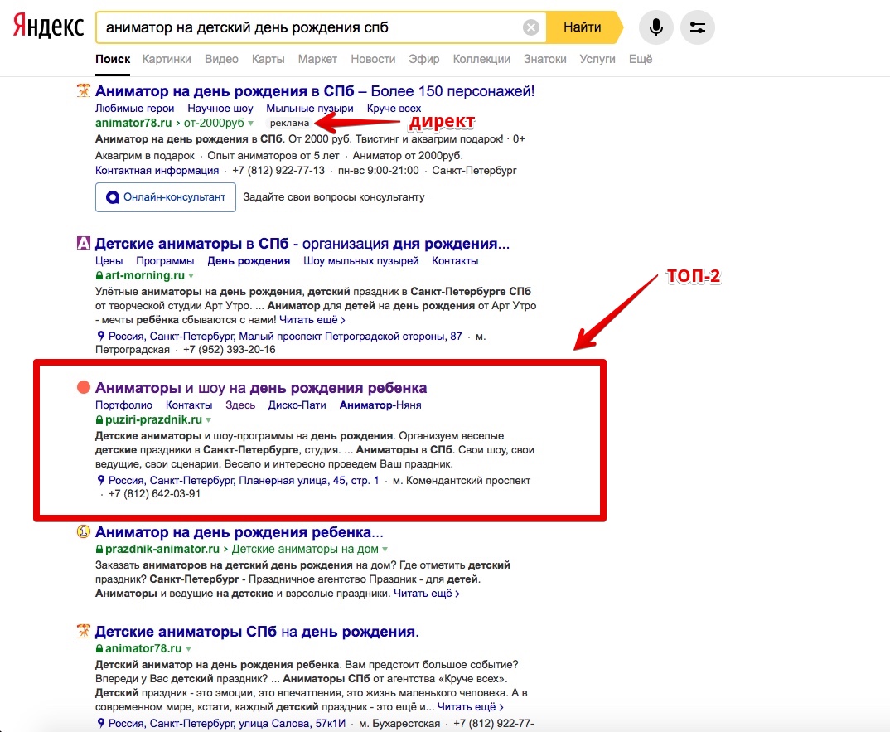The image size is (890, 732).
Task: Click the Программы sitelink
Action: pyautogui.click(x=165, y=261)
